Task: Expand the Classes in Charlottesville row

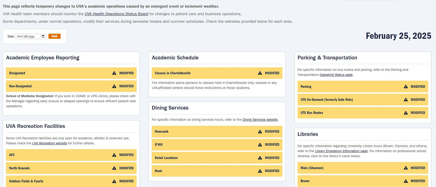Action: point(217,73)
